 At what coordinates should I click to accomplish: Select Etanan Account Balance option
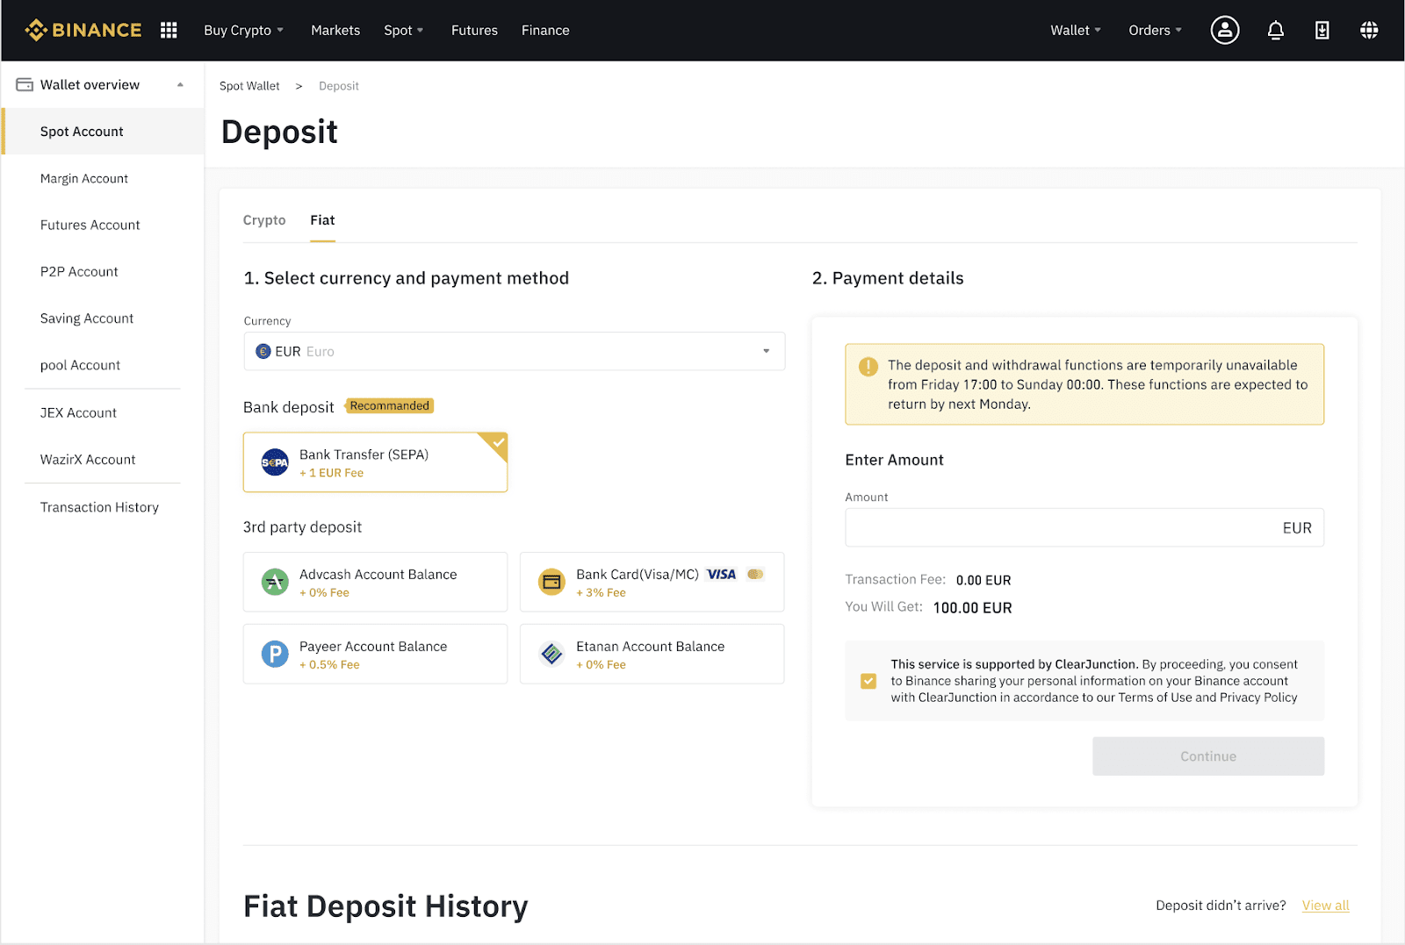pyautogui.click(x=652, y=654)
